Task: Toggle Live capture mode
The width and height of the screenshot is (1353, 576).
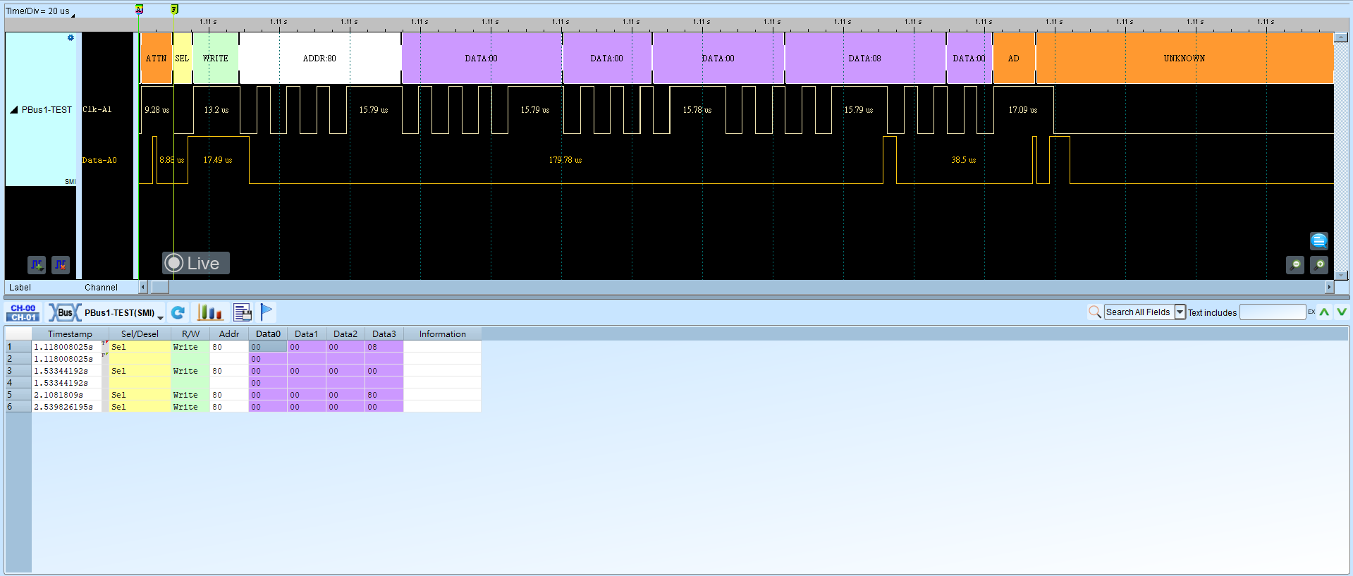Action: point(196,263)
